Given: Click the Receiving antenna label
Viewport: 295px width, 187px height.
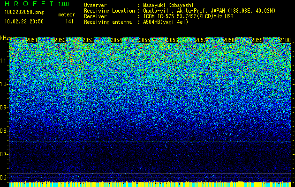Looking at the screenshot, I should (108, 22).
